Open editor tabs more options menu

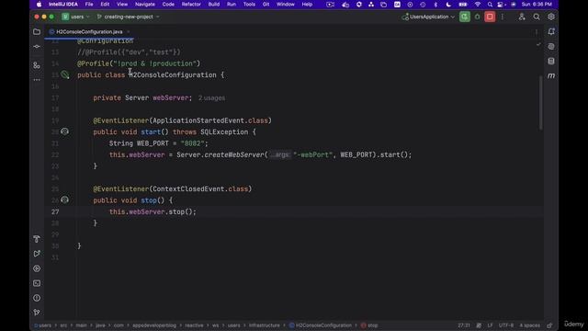pyautogui.click(x=537, y=32)
